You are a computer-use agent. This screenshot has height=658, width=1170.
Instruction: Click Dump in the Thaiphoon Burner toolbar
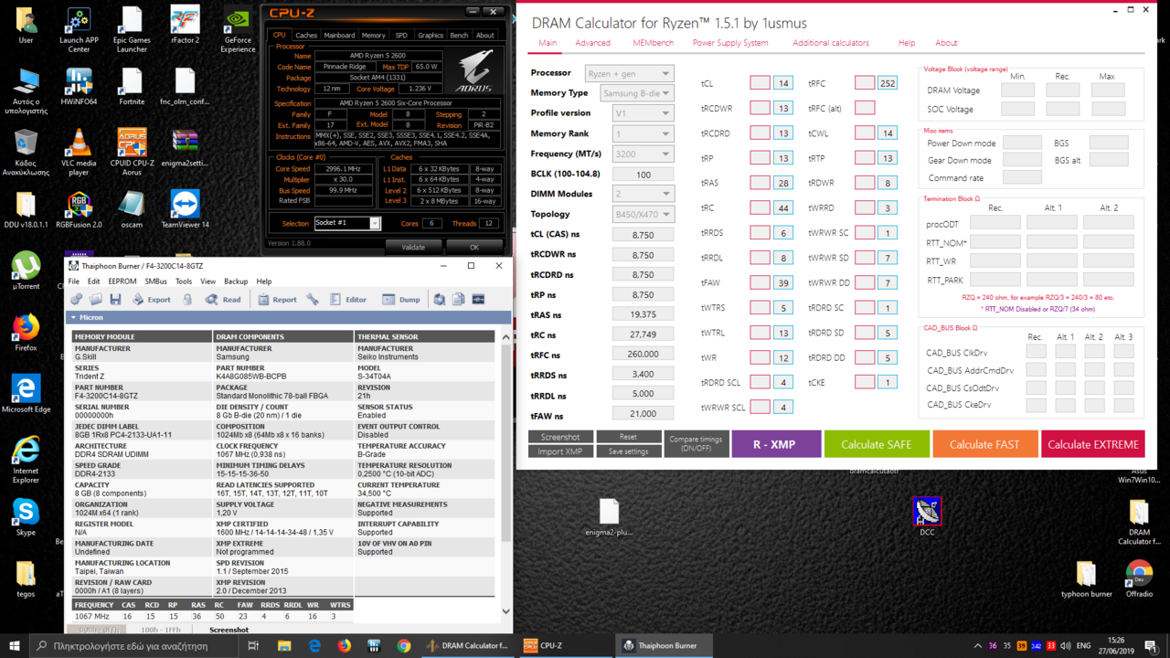tap(401, 299)
